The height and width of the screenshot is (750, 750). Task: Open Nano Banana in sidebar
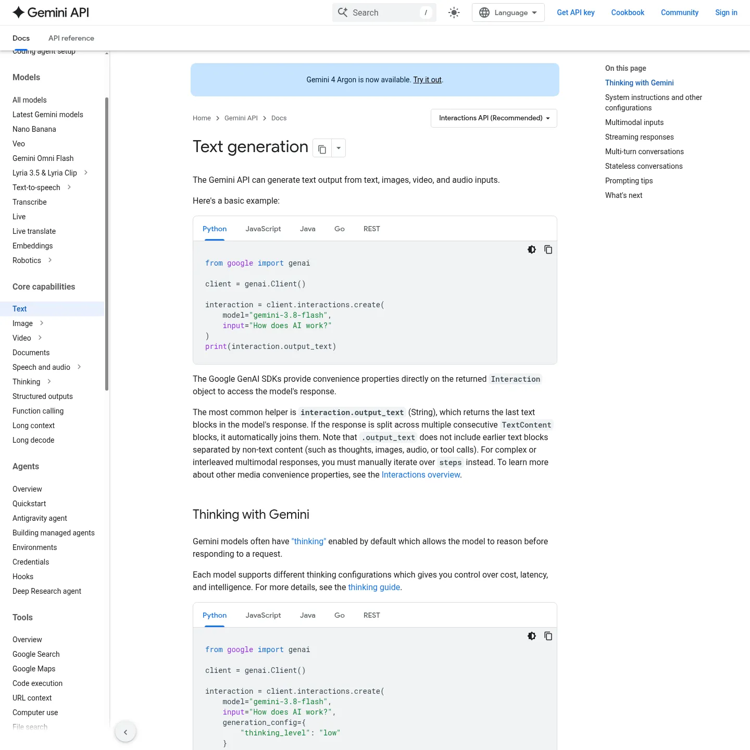(x=34, y=129)
